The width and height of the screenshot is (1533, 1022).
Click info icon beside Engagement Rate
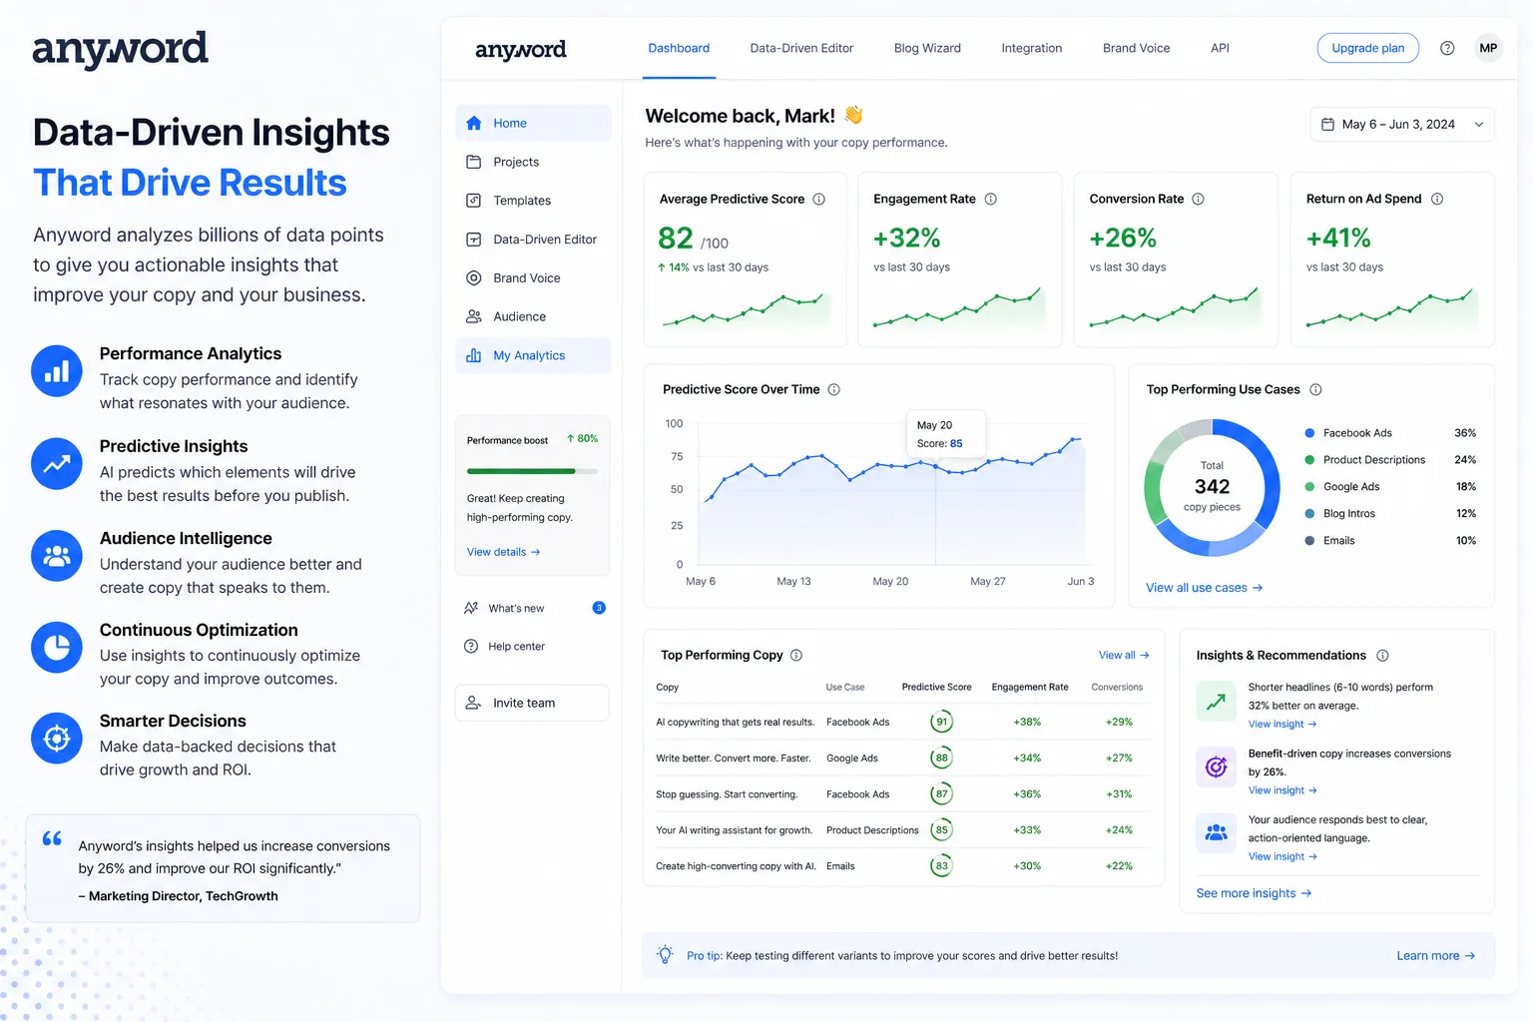(991, 199)
